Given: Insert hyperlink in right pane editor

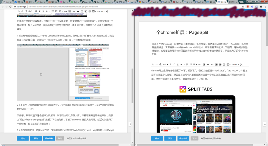Looking at the screenshot, I should click(200, 64).
